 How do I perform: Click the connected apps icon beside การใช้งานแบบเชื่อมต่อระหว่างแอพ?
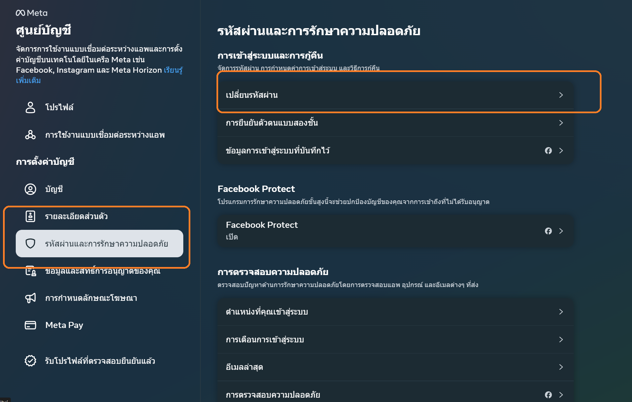[x=30, y=135]
